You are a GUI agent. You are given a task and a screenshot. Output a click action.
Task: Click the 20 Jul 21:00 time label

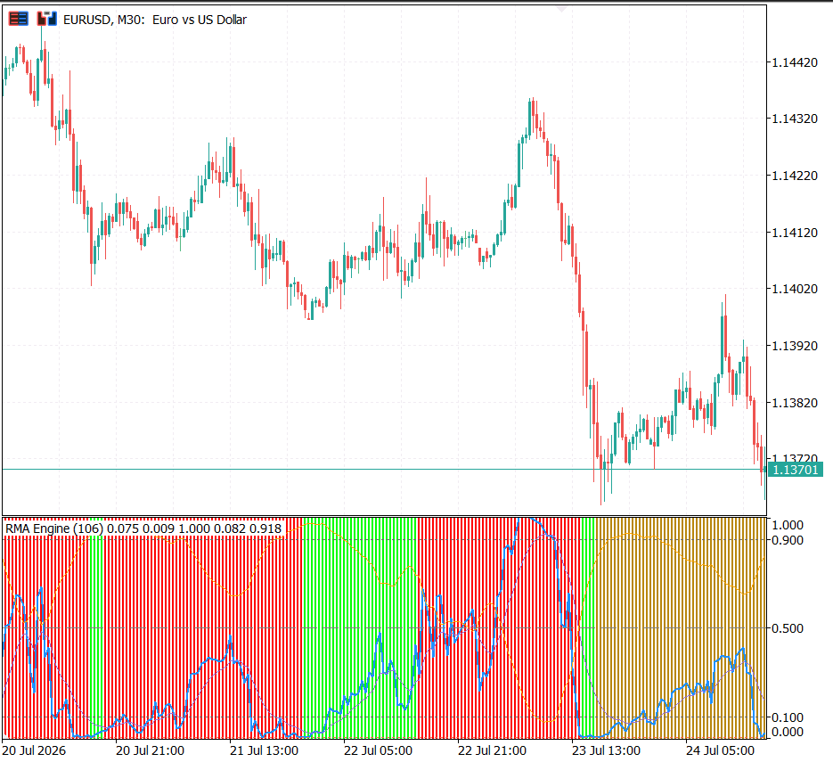tap(150, 750)
